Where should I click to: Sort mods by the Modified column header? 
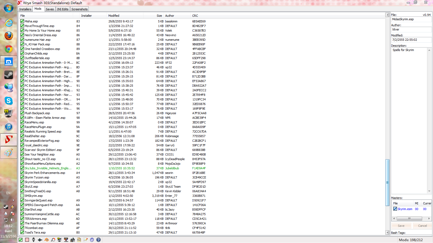(125, 16)
